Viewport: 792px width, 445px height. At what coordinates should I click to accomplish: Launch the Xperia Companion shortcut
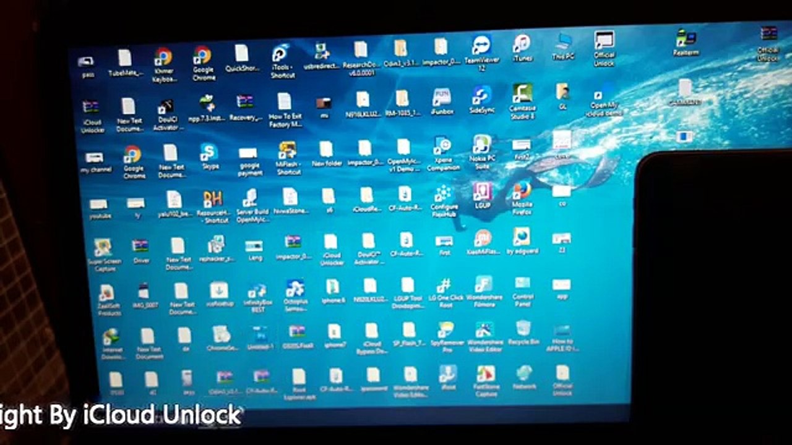443,155
